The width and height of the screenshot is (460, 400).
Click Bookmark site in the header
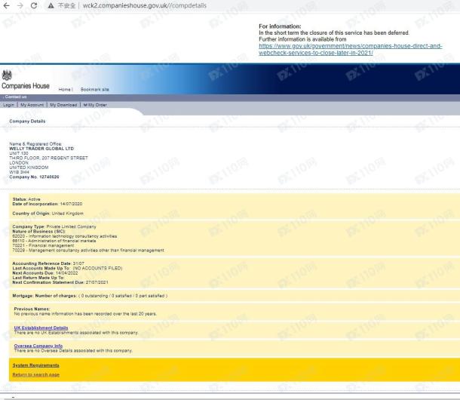(95, 89)
